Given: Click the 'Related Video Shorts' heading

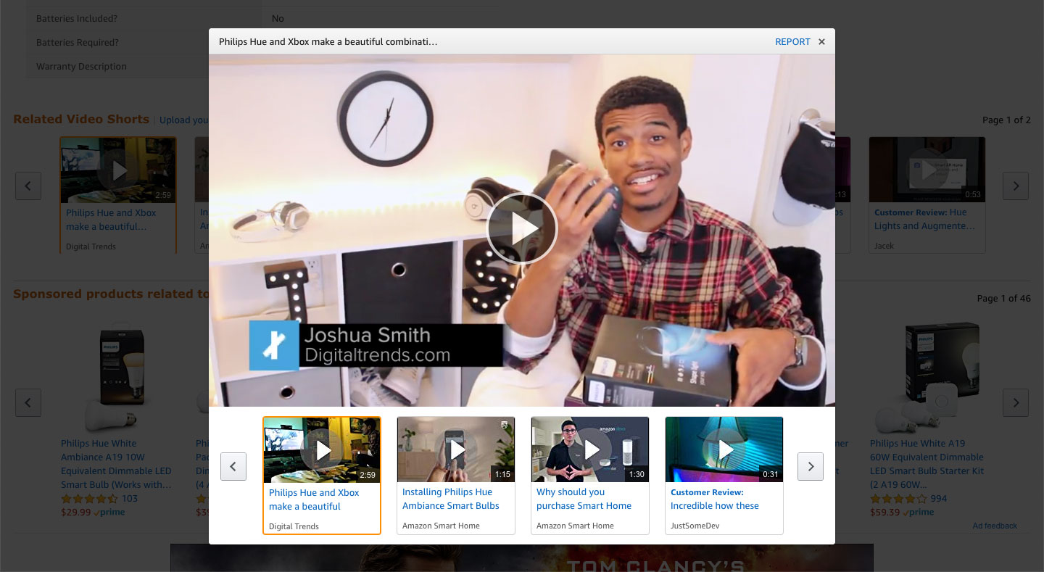Looking at the screenshot, I should click(81, 120).
